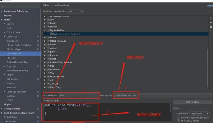Click the GUI Designer project-level icon

[x=38, y=79]
